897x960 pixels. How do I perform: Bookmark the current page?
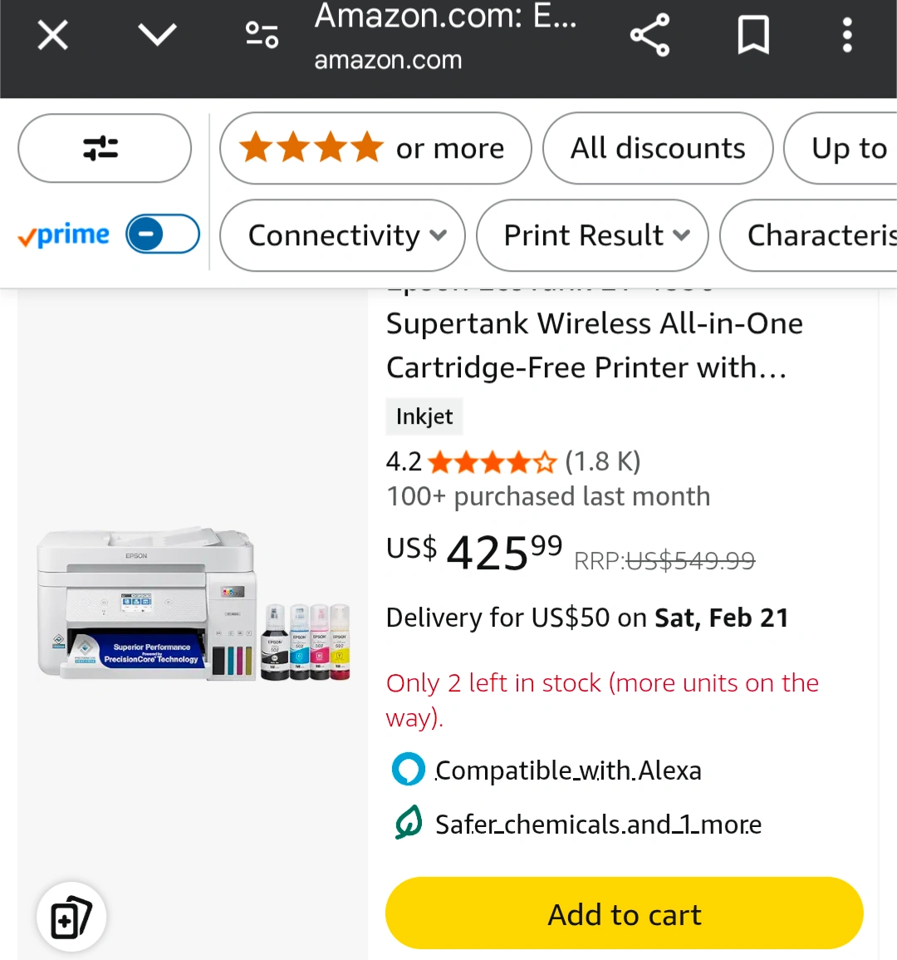click(753, 35)
